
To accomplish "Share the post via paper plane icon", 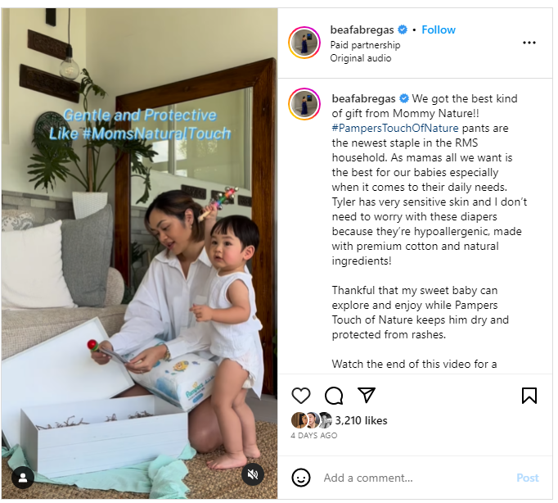I will coord(367,395).
